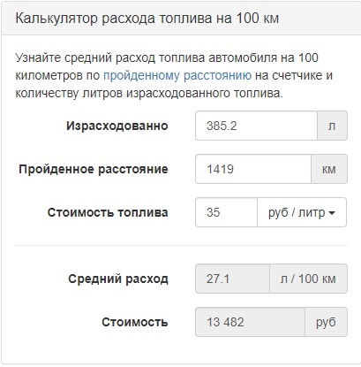Click the Пройденное расстояние label
This screenshot has height=367, width=361.
point(94,169)
